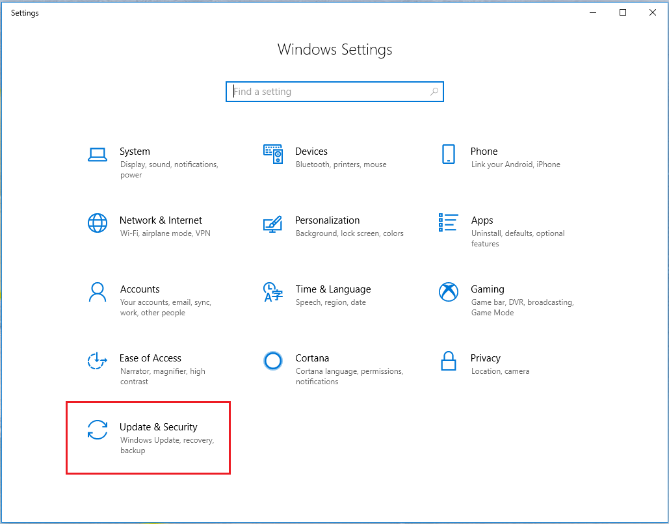This screenshot has width=669, height=524.
Task: Minimize the Settings window
Action: click(x=593, y=13)
